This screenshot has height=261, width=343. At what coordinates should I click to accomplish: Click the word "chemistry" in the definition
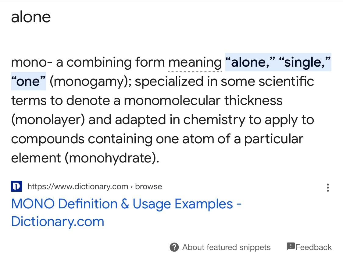tap(214, 120)
